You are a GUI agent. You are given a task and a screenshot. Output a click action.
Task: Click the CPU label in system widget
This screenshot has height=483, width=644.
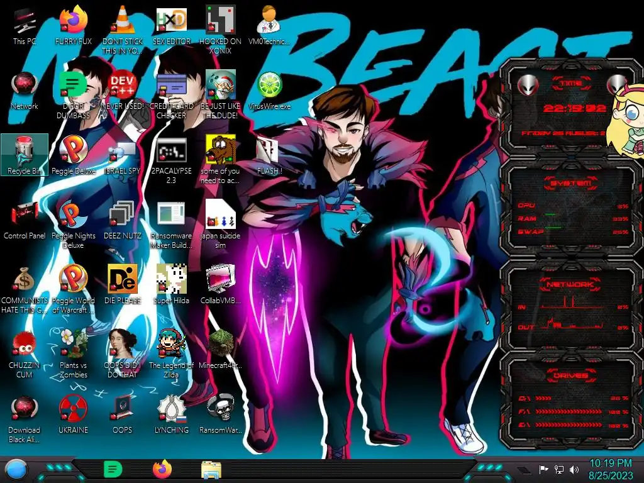click(526, 206)
